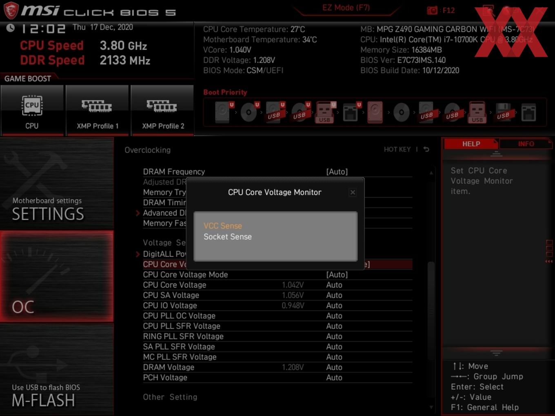
Task: Close the CPU Core Voltage Monitor dialog
Action: pyautogui.click(x=353, y=192)
